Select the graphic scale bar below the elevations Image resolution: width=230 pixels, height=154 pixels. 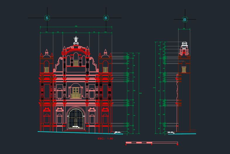152,143
